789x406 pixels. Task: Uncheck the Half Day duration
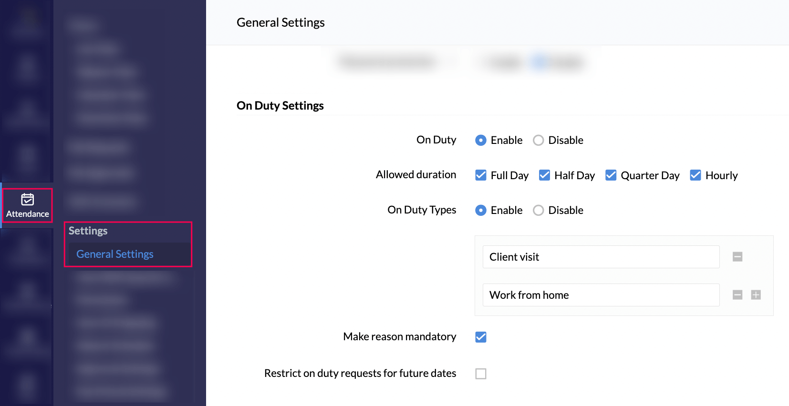(x=544, y=175)
